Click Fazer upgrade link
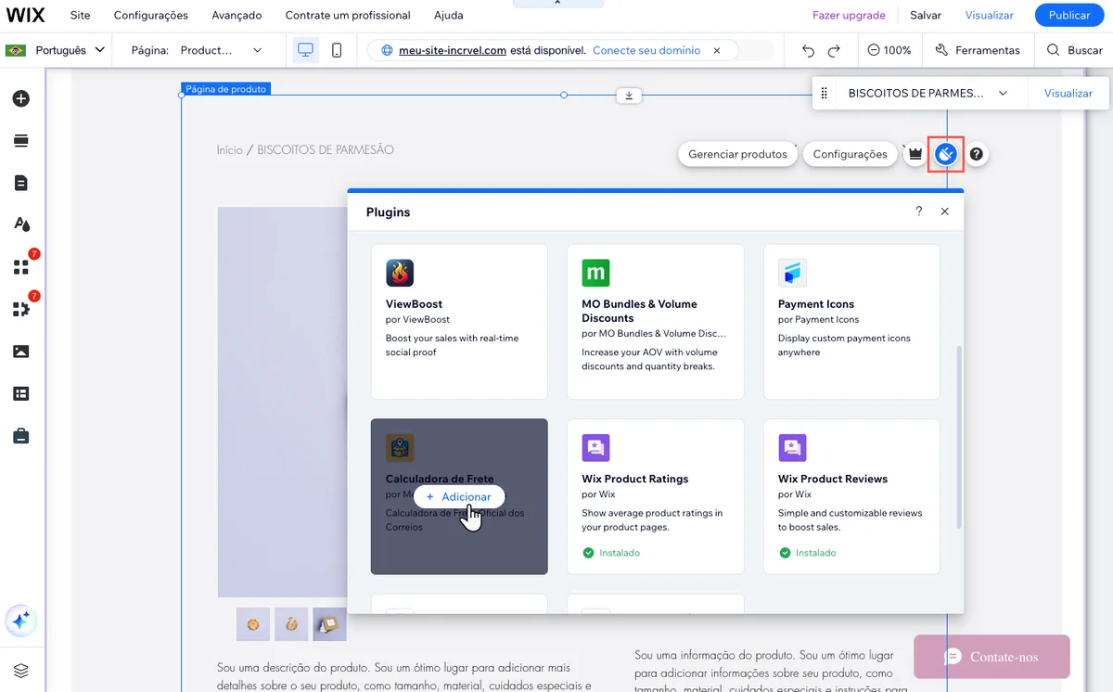 pyautogui.click(x=849, y=15)
